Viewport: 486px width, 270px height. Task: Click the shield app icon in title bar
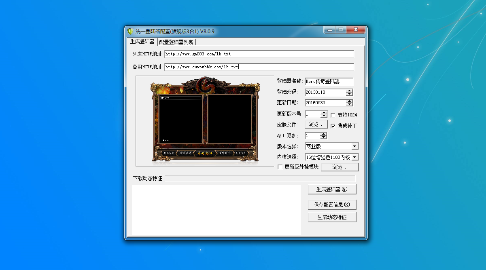point(130,31)
